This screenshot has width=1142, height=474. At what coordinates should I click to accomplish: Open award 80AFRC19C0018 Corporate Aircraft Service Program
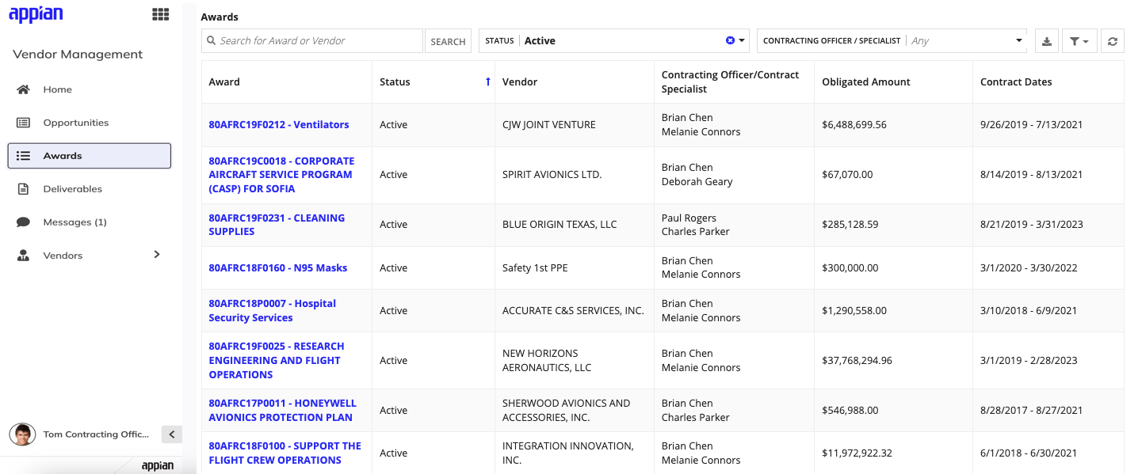click(x=281, y=175)
